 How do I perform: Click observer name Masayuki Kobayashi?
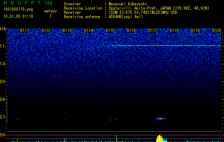click(x=128, y=4)
